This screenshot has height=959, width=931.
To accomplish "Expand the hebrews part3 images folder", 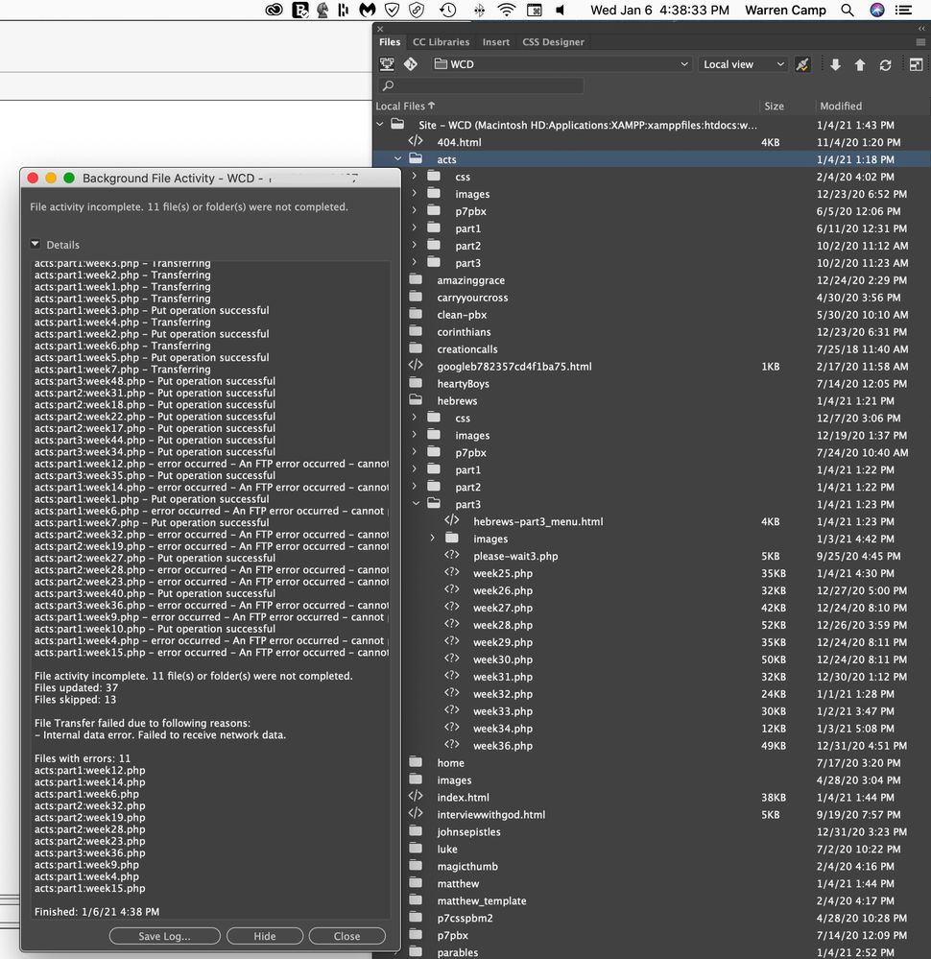I will [432, 539].
